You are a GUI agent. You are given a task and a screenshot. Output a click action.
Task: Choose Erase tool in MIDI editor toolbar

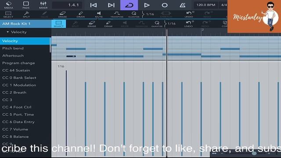tap(92, 24)
